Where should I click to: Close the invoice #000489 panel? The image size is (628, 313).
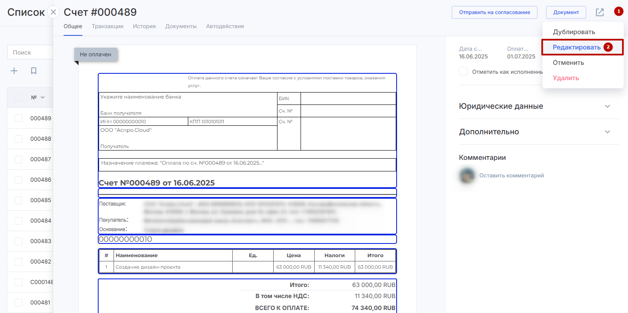(x=53, y=12)
